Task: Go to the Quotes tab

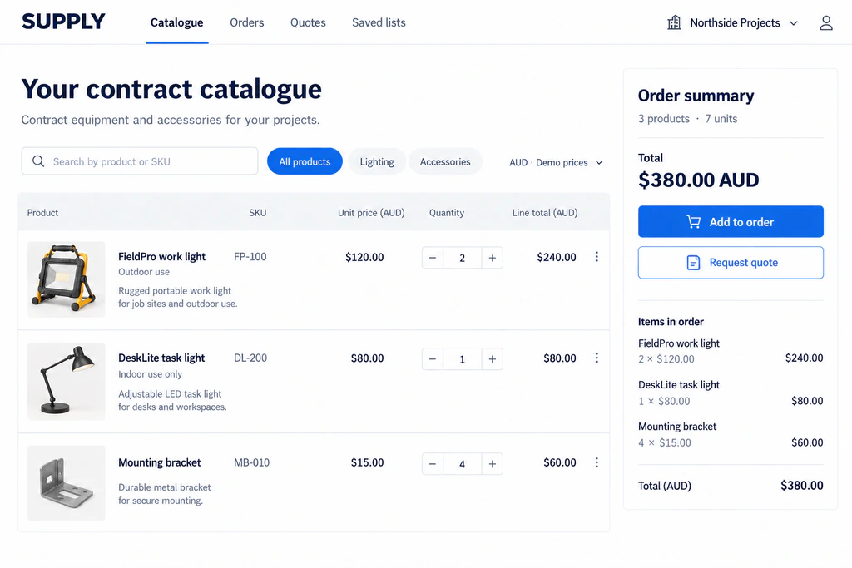Action: (x=308, y=22)
